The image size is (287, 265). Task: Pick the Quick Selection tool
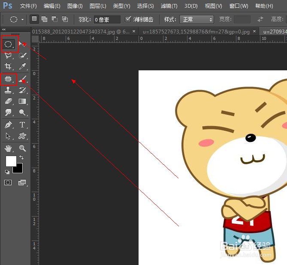(22, 55)
